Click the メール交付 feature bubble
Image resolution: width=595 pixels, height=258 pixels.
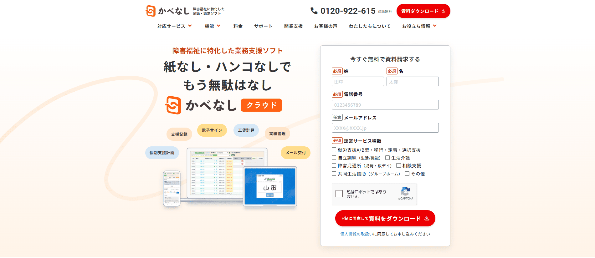coord(295,153)
